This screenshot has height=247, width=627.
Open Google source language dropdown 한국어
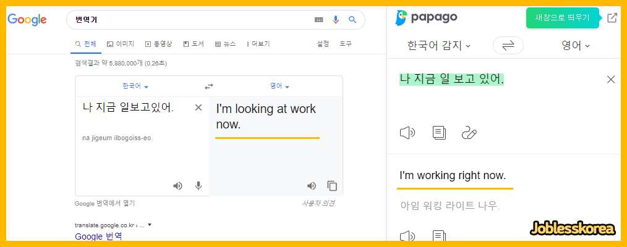(x=135, y=86)
